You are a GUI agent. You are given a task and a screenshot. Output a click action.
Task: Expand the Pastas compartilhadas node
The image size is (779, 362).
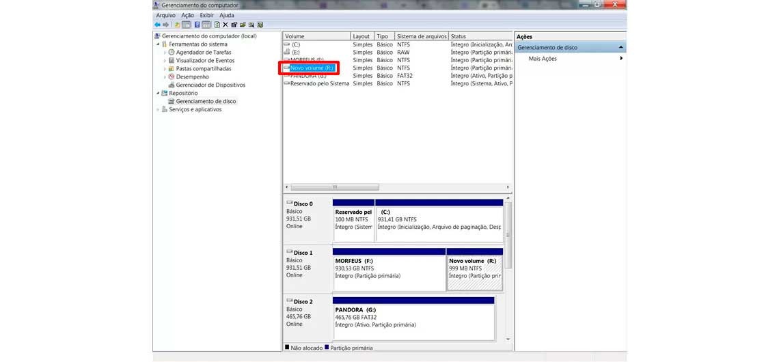pyautogui.click(x=165, y=68)
